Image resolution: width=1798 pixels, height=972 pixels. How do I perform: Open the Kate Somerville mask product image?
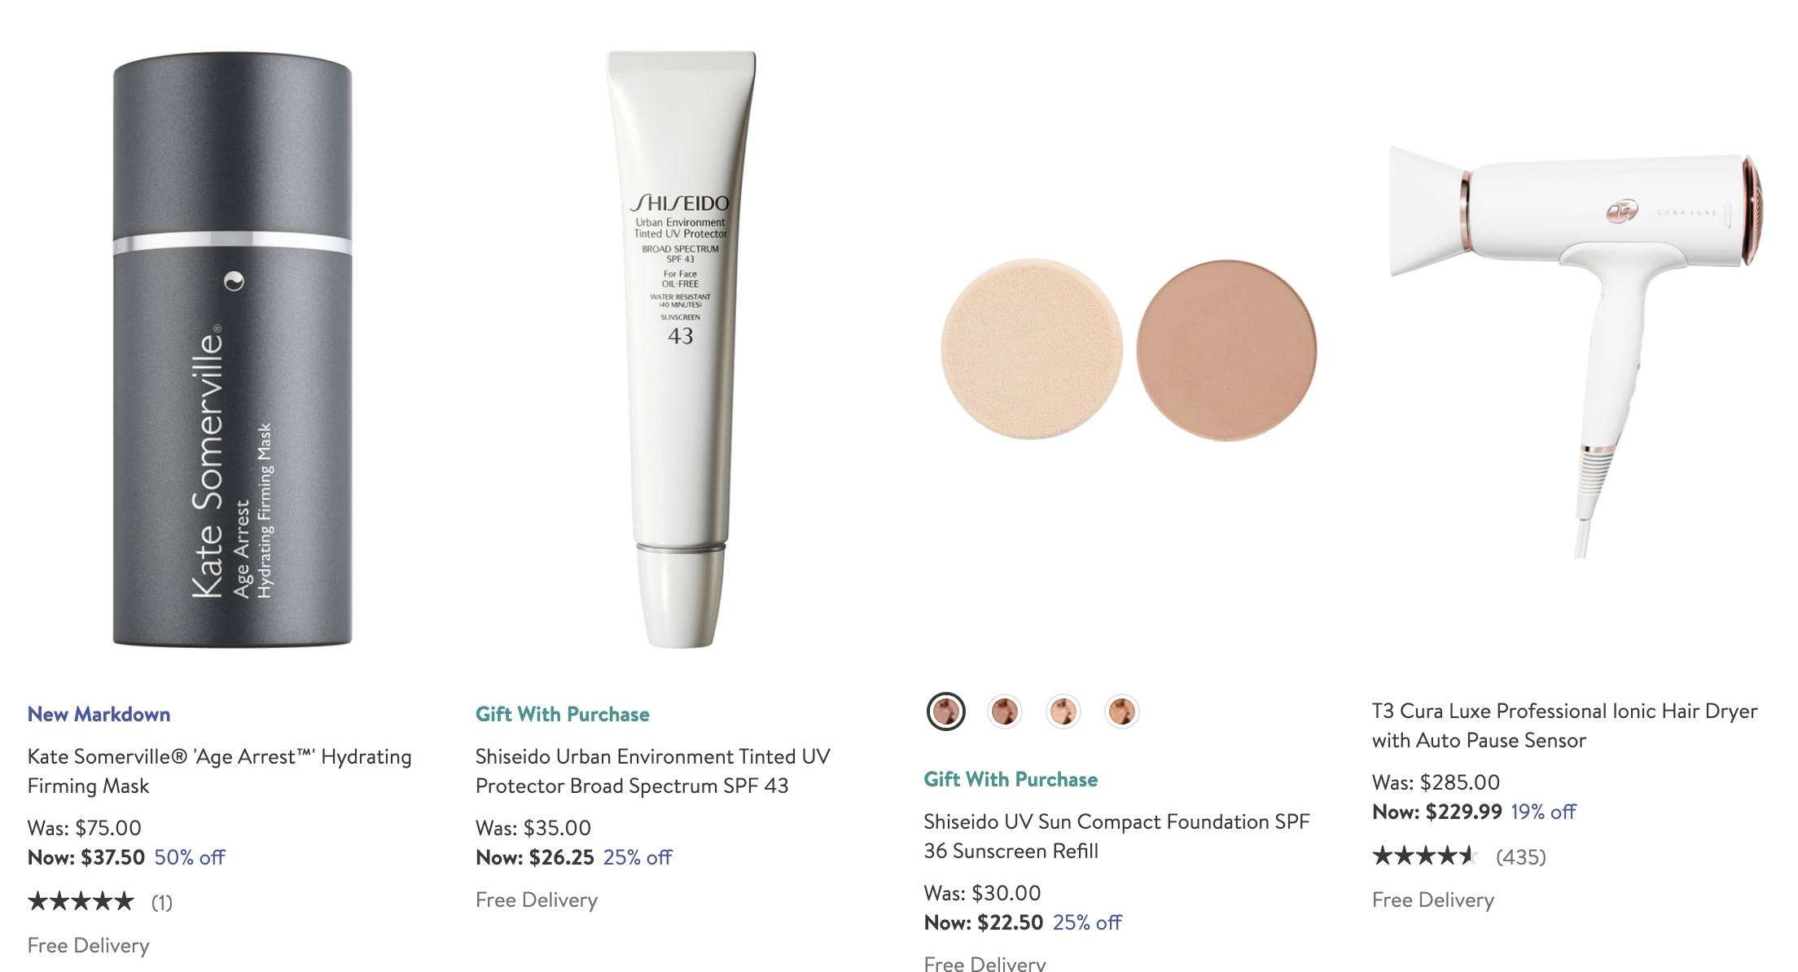(232, 350)
